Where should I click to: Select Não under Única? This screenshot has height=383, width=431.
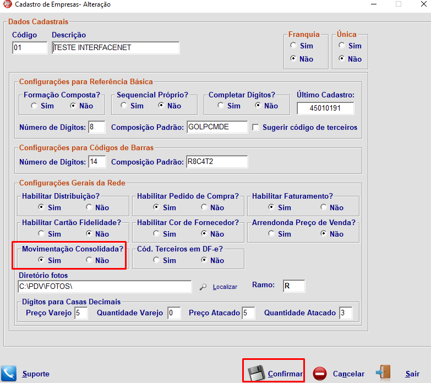342,58
